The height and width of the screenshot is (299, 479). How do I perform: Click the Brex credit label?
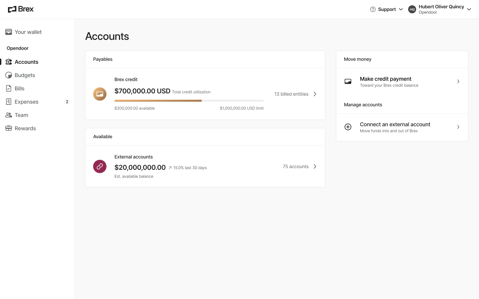coord(126,79)
